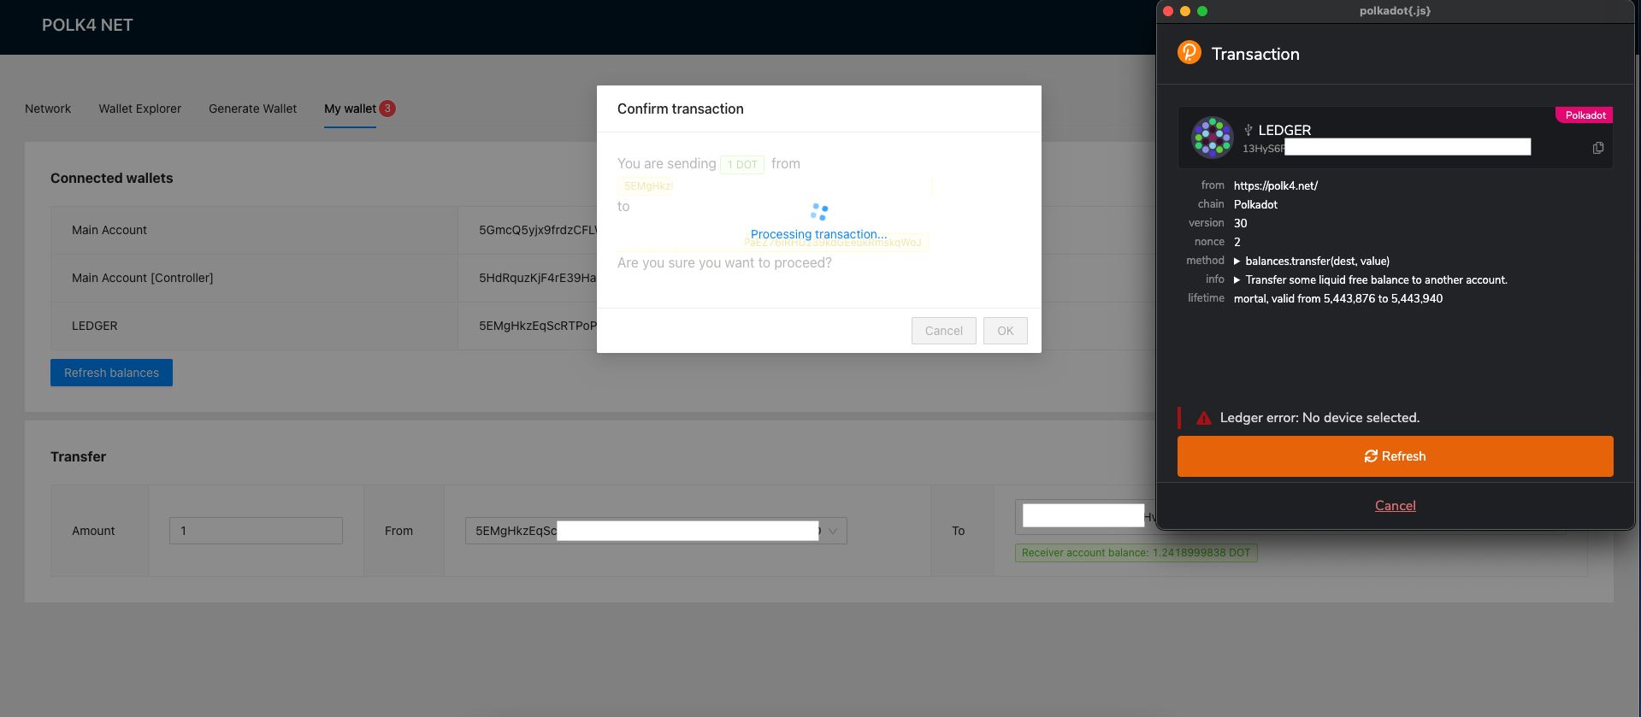This screenshot has height=717, width=1641.
Task: Click the Ledger error message text
Action: (1319, 418)
